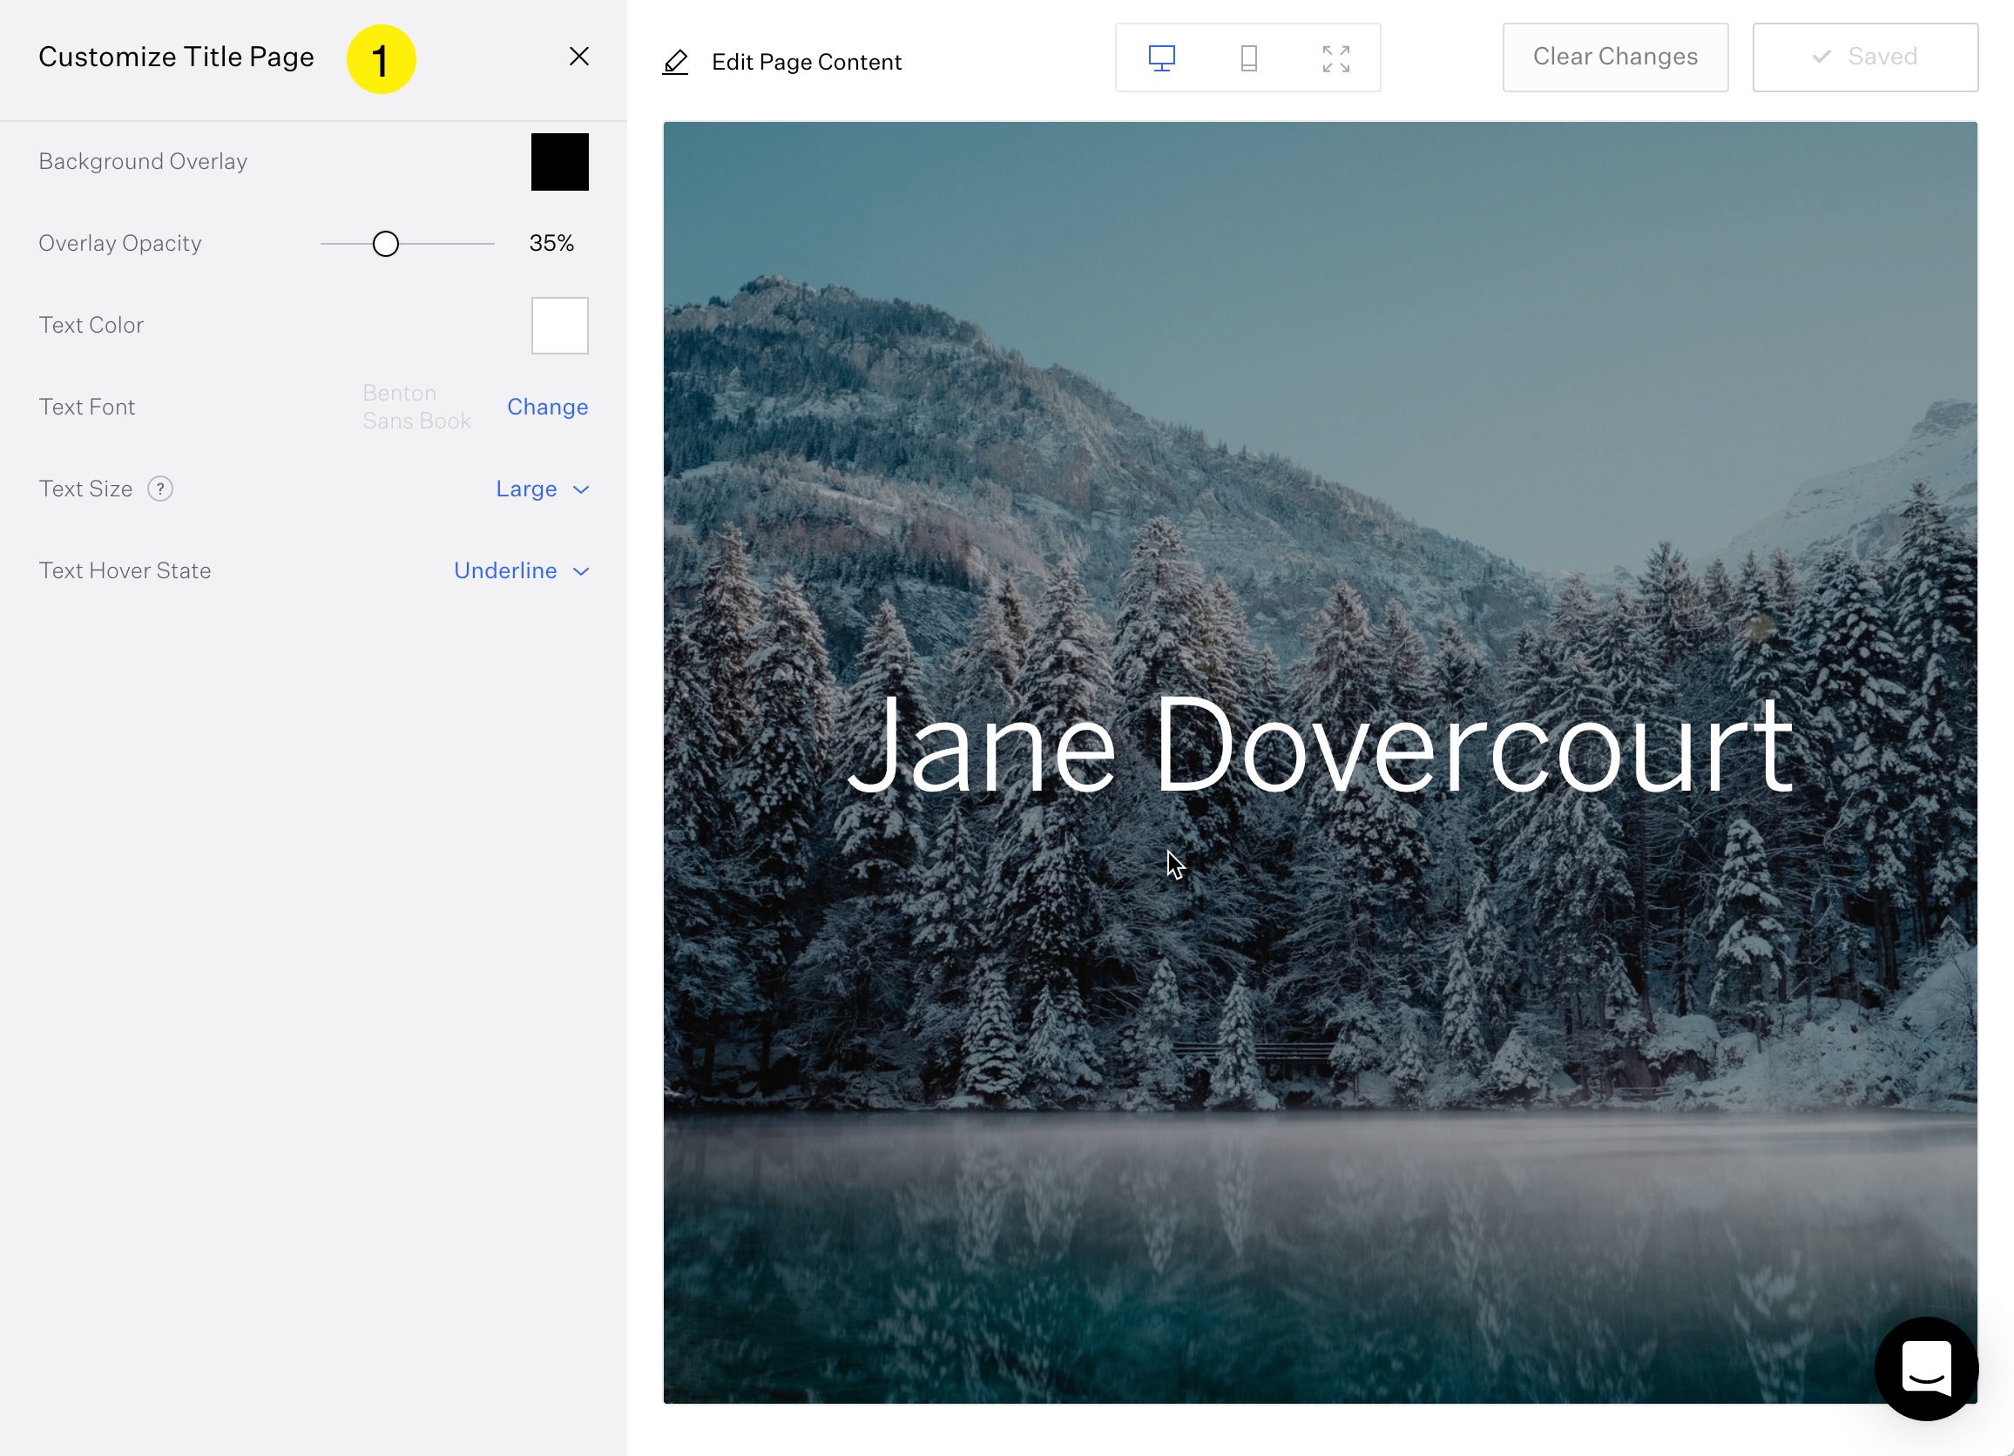Open the Text Size Large dropdown

(x=543, y=489)
